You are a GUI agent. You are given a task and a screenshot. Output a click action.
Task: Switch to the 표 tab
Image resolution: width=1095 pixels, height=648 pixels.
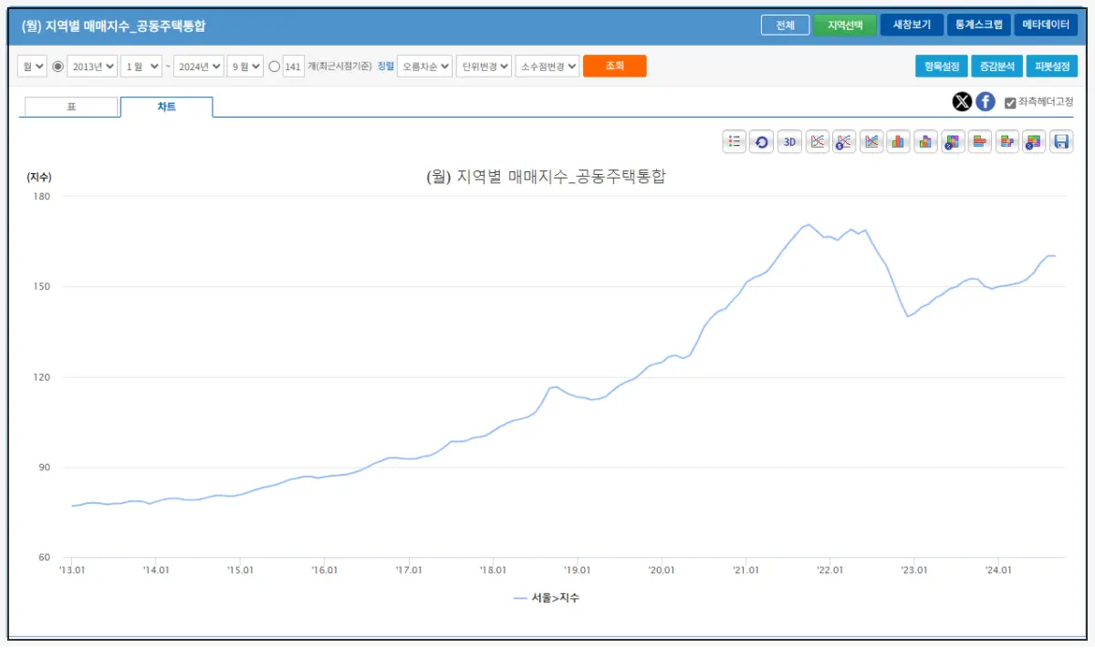pyautogui.click(x=69, y=107)
